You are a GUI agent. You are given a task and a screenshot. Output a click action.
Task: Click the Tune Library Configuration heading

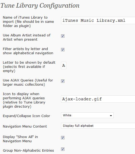coord(40,6)
